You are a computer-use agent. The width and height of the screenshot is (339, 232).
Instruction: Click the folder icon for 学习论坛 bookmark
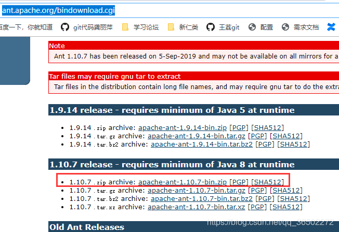pos(125,27)
